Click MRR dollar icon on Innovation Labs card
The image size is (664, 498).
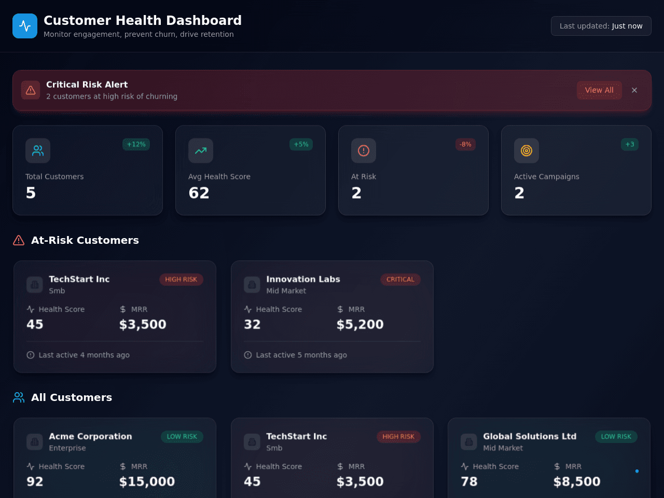click(x=340, y=309)
